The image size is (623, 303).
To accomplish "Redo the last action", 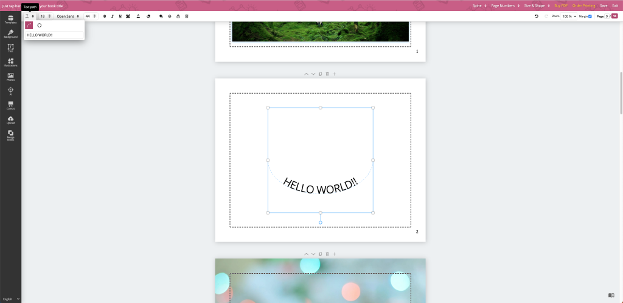I will pos(546,16).
